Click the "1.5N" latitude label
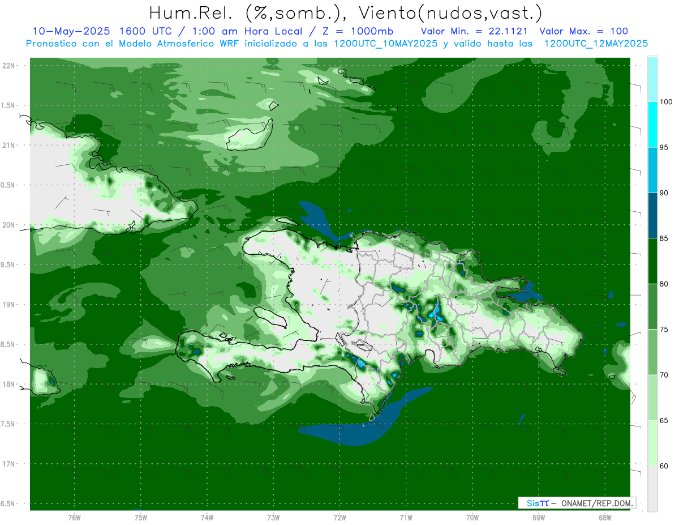The height and width of the screenshot is (525, 679). (x=8, y=105)
